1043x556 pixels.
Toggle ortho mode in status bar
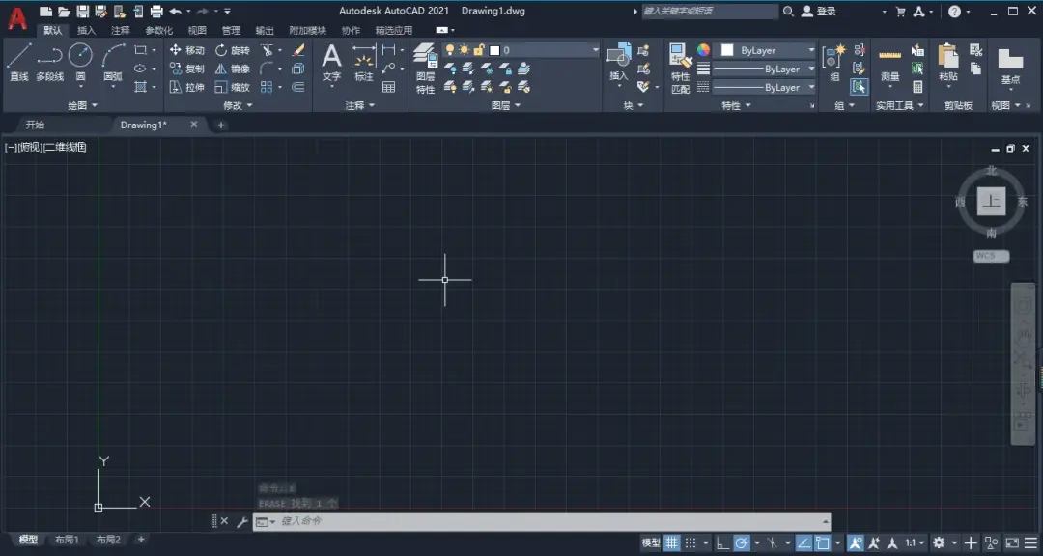[723, 542]
